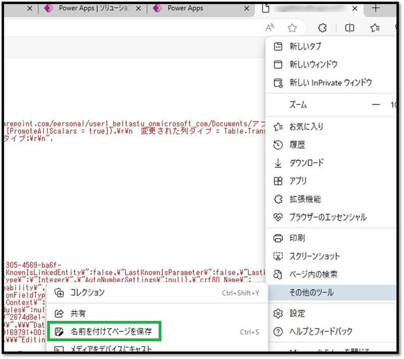Click the question mark icon beside ヘルプとフィードバック

(x=278, y=331)
